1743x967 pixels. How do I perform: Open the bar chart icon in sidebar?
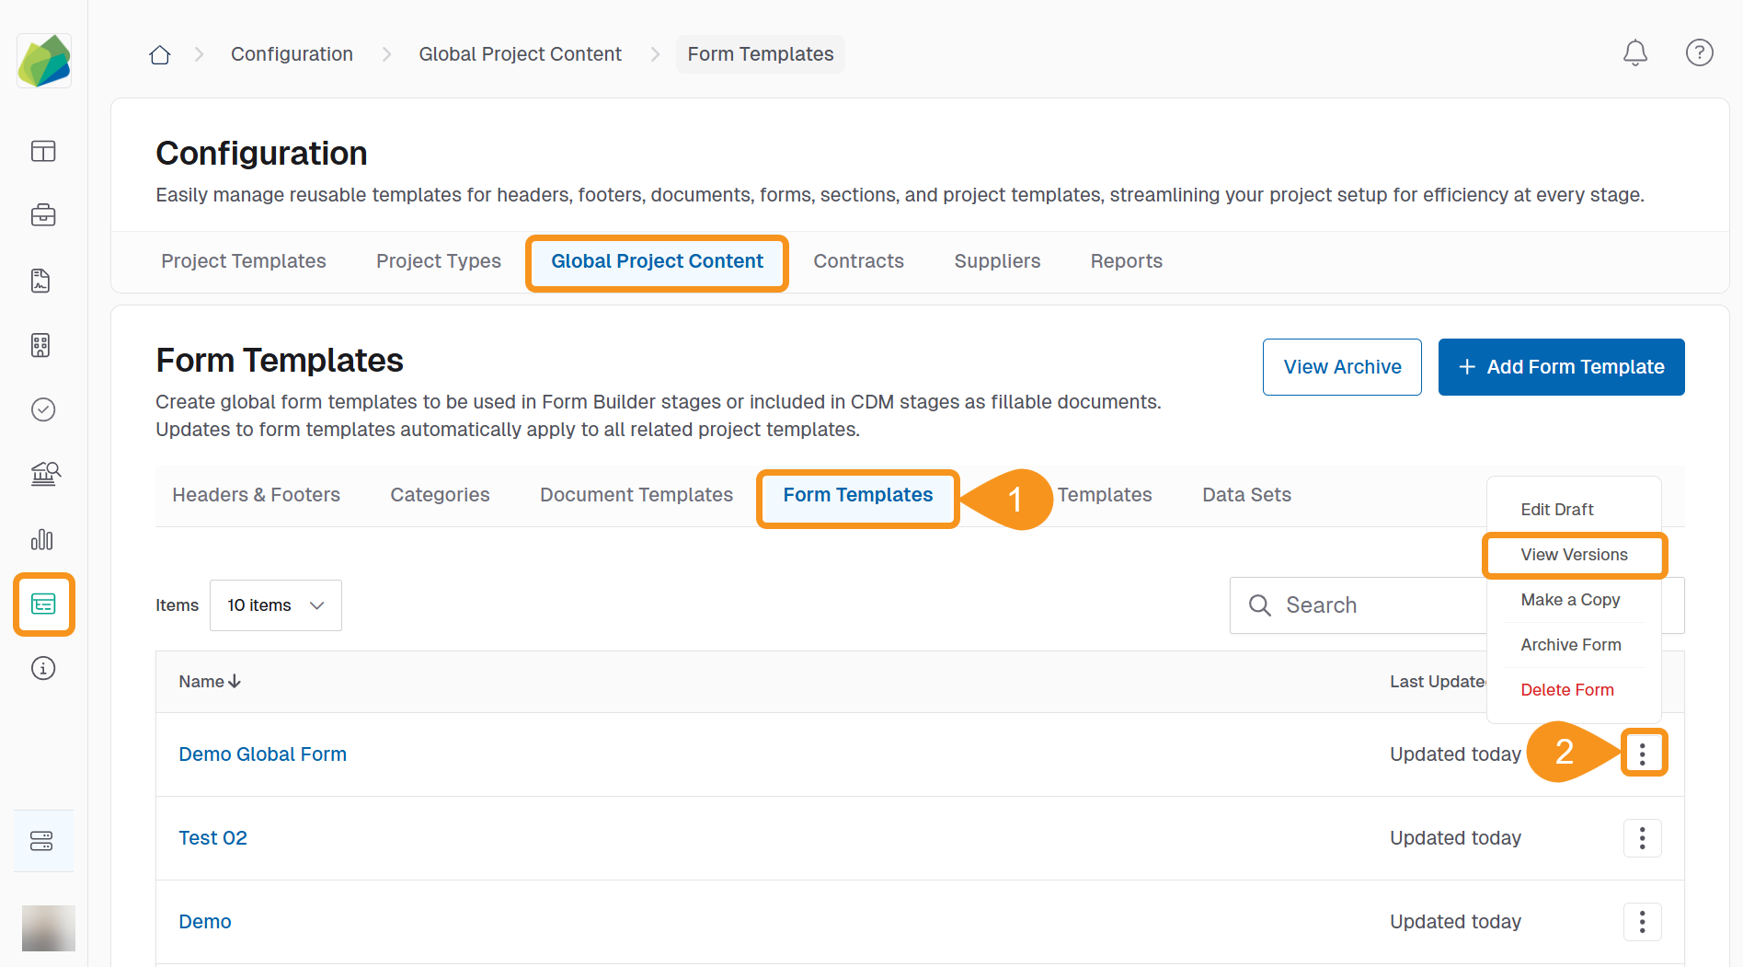coord(43,539)
